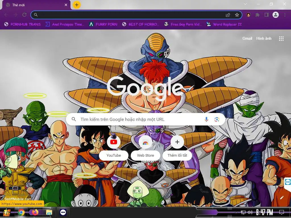Viewport: 291px width, 218px height.
Task: Open the Windows Start button
Action: pos(7,212)
